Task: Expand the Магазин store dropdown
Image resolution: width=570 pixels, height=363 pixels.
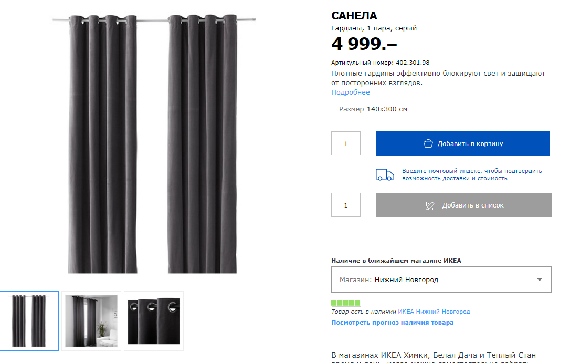Action: [x=441, y=279]
